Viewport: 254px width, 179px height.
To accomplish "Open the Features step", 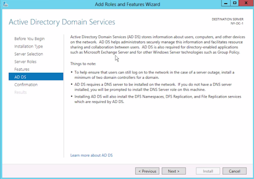I will point(22,69).
